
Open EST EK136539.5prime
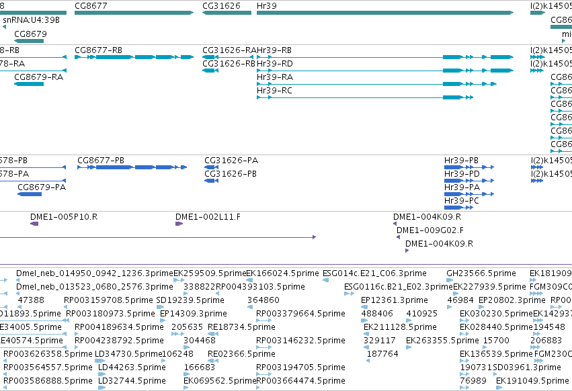[497, 355]
